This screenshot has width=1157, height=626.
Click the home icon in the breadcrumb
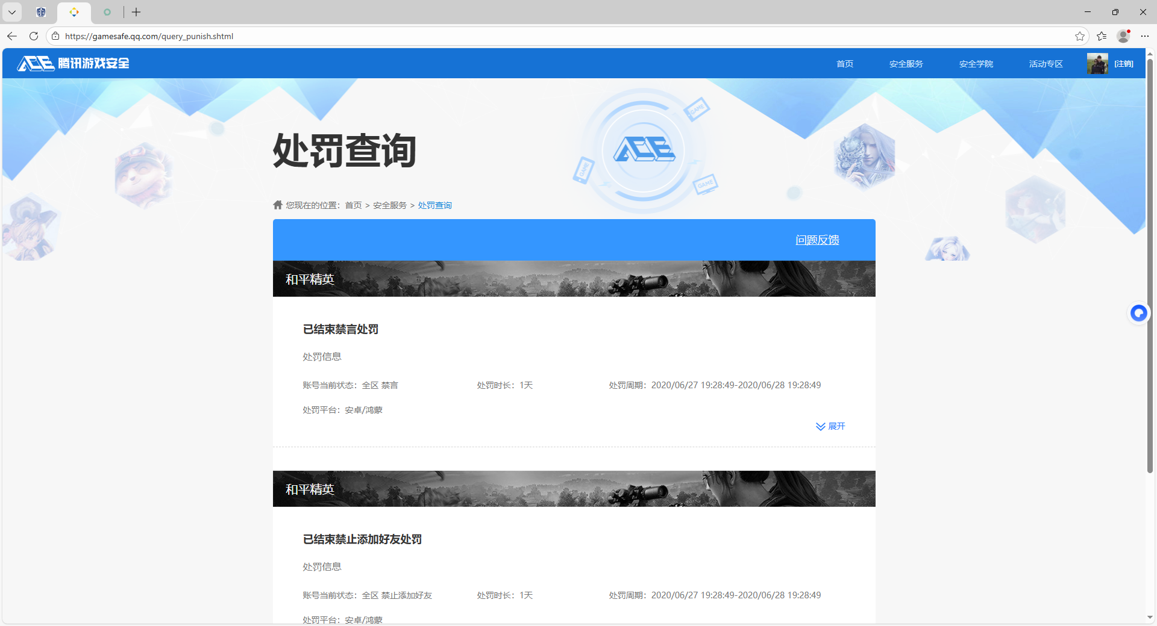(277, 205)
